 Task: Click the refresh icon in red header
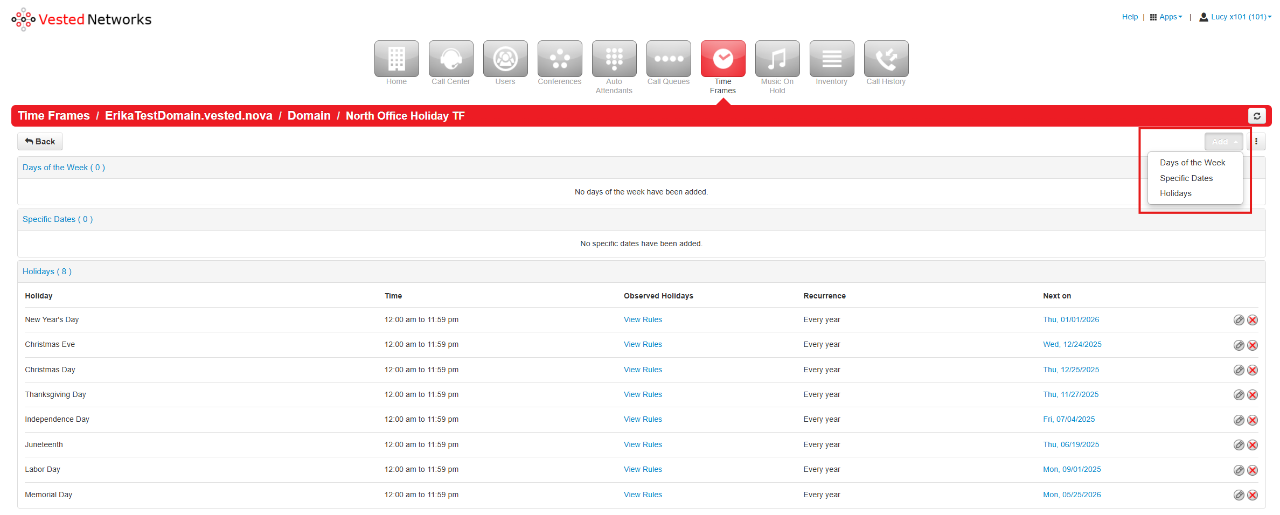pyautogui.click(x=1256, y=116)
